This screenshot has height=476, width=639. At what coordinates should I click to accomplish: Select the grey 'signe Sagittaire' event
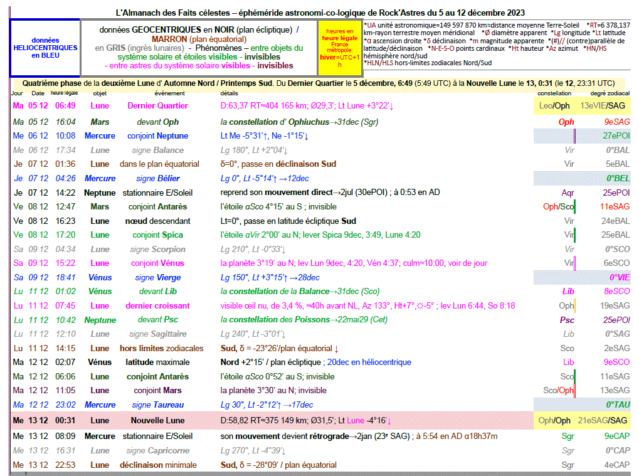158,334
